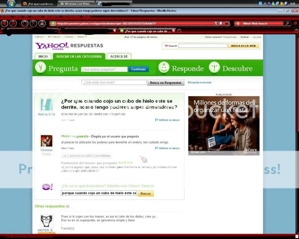299x239 pixels.
Task: Open the Correo link
Action: click(69, 37)
